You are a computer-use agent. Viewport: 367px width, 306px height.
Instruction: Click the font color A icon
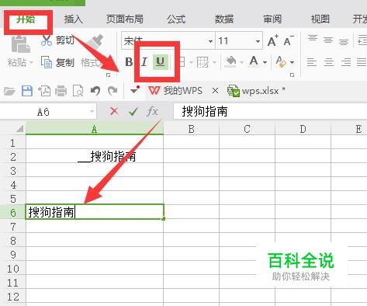click(254, 61)
